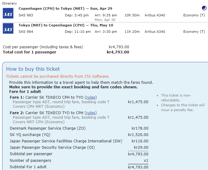Click the SAS logo beside flight SAS 984

pos(8,29)
